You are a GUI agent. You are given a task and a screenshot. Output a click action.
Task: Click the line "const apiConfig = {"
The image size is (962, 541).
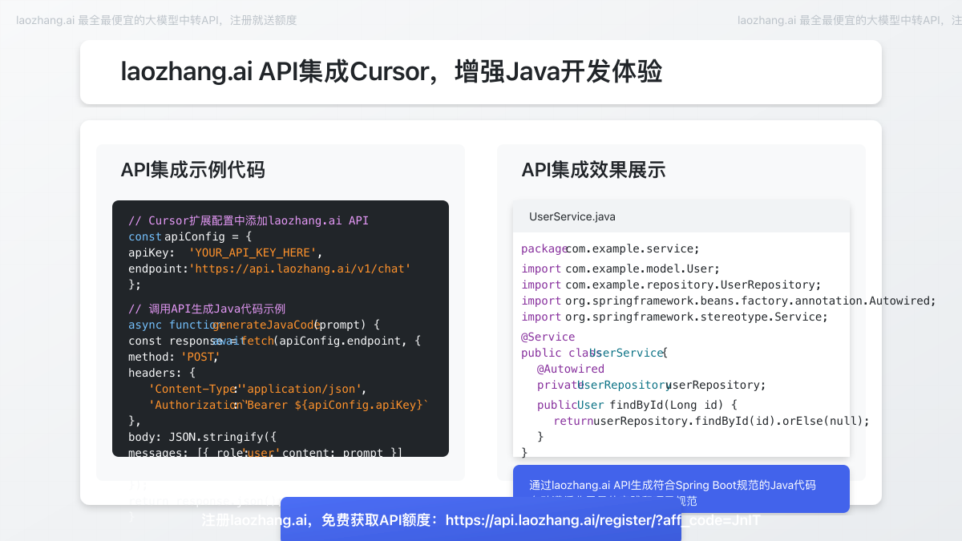click(191, 236)
